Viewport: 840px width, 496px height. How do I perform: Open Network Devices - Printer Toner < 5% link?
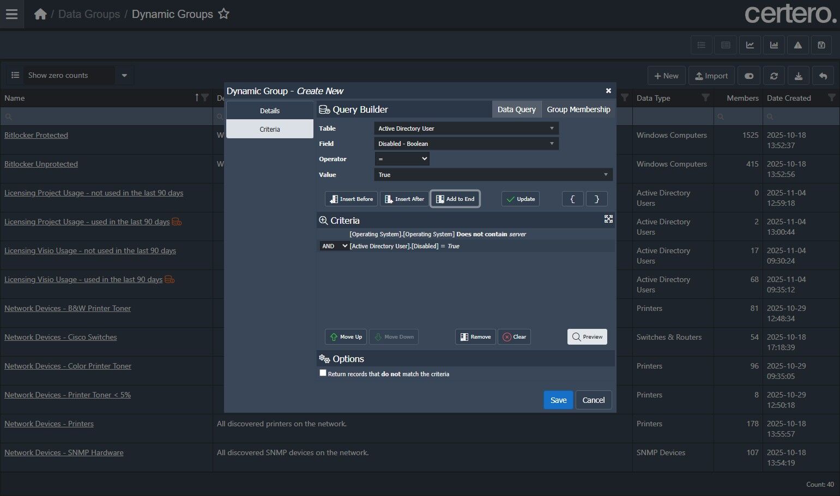[68, 395]
